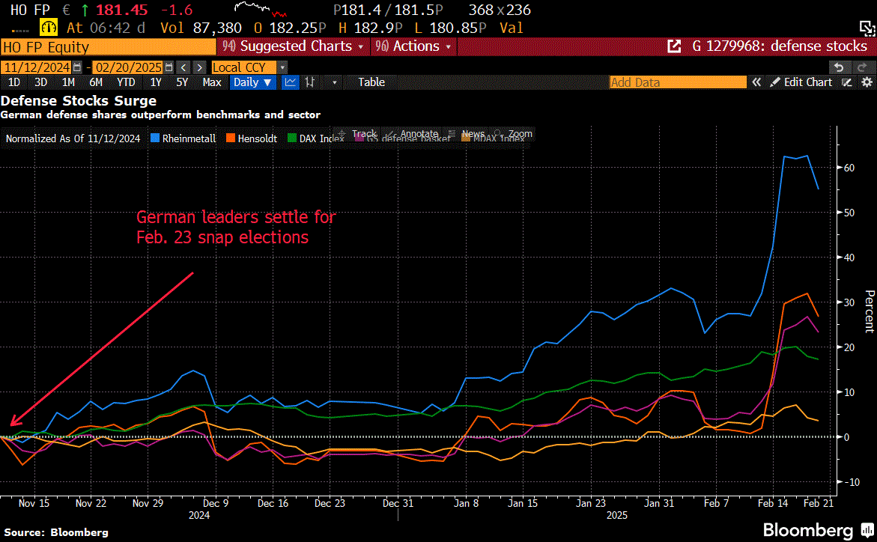Switch to Table view
Screen dimensions: 877x542
coord(371,82)
